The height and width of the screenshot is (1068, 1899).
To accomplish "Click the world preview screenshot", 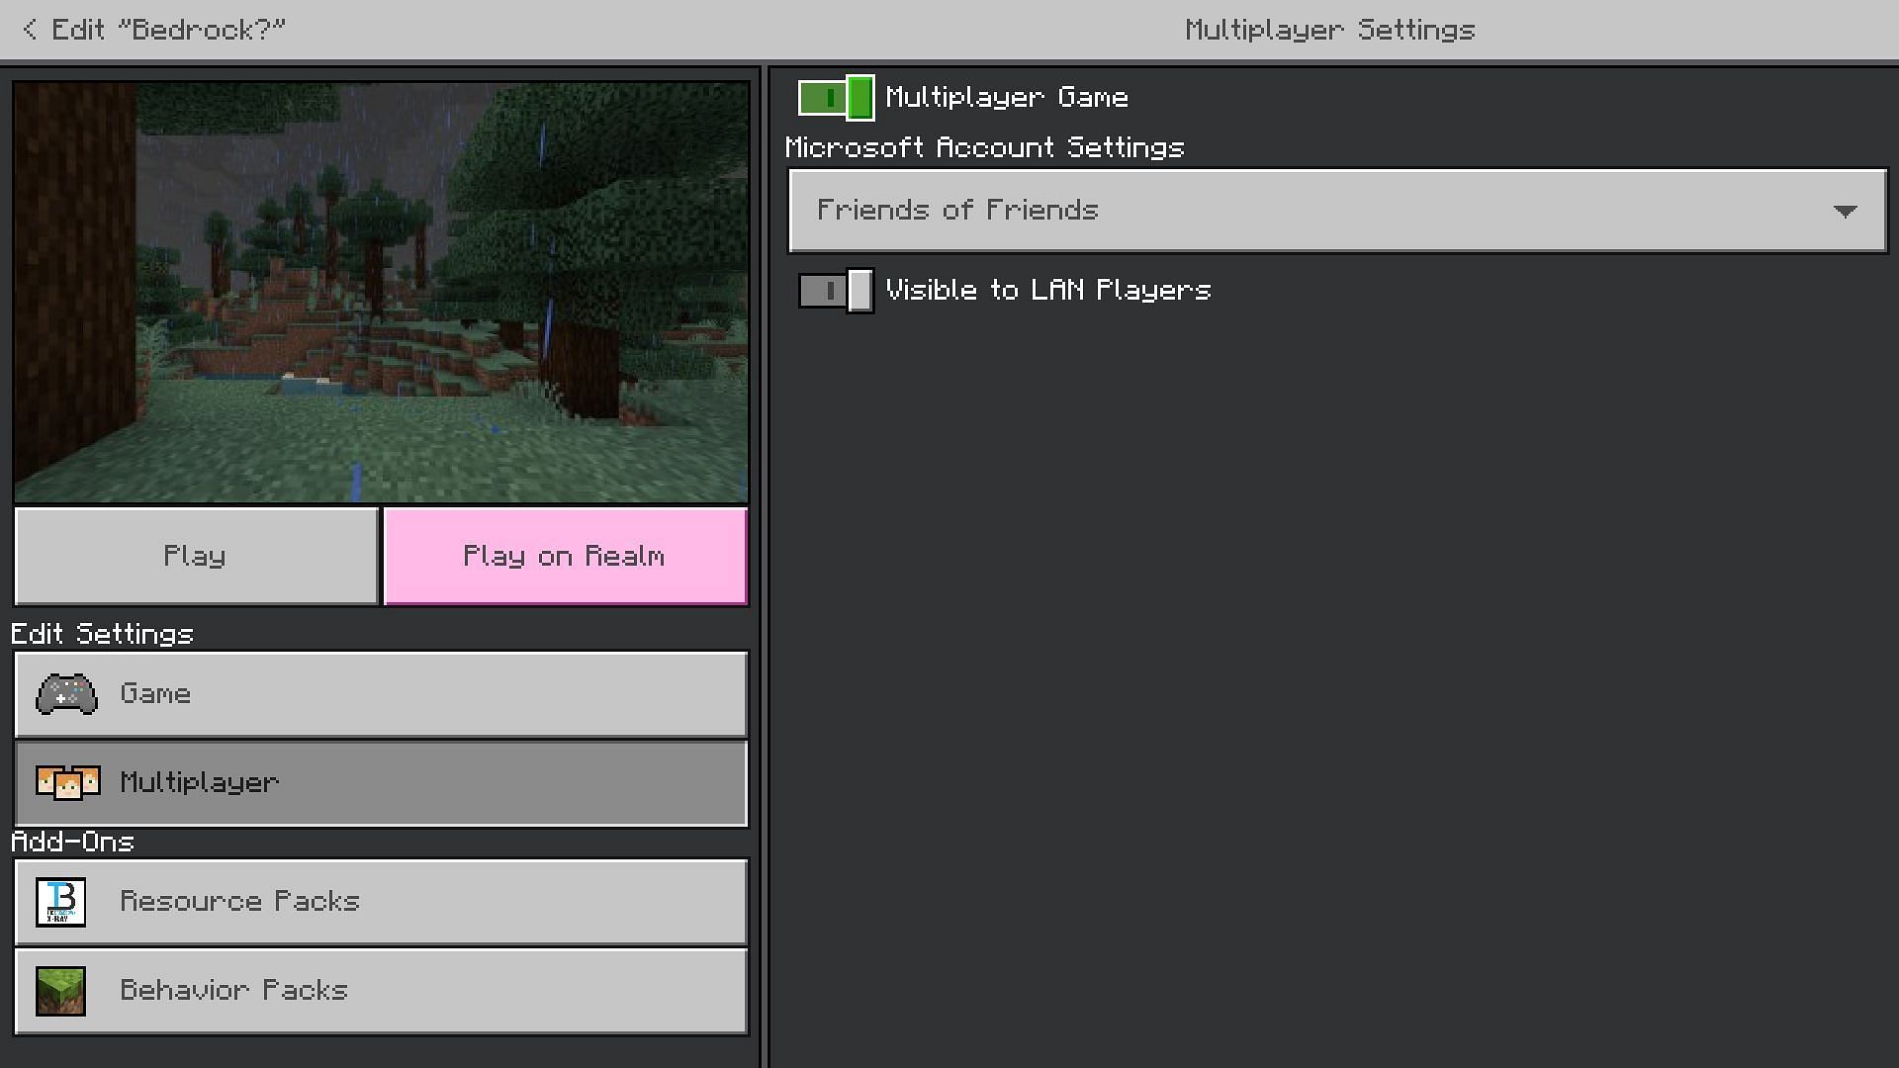I will 380,290.
